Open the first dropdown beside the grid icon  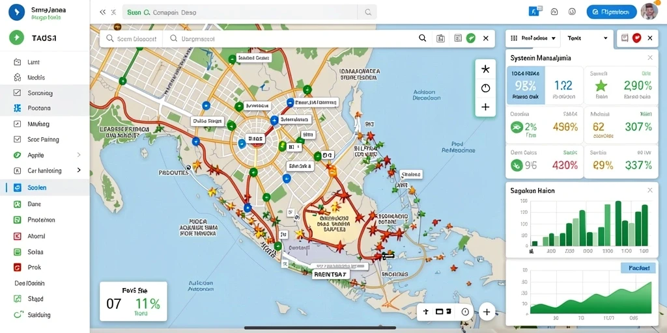click(539, 38)
